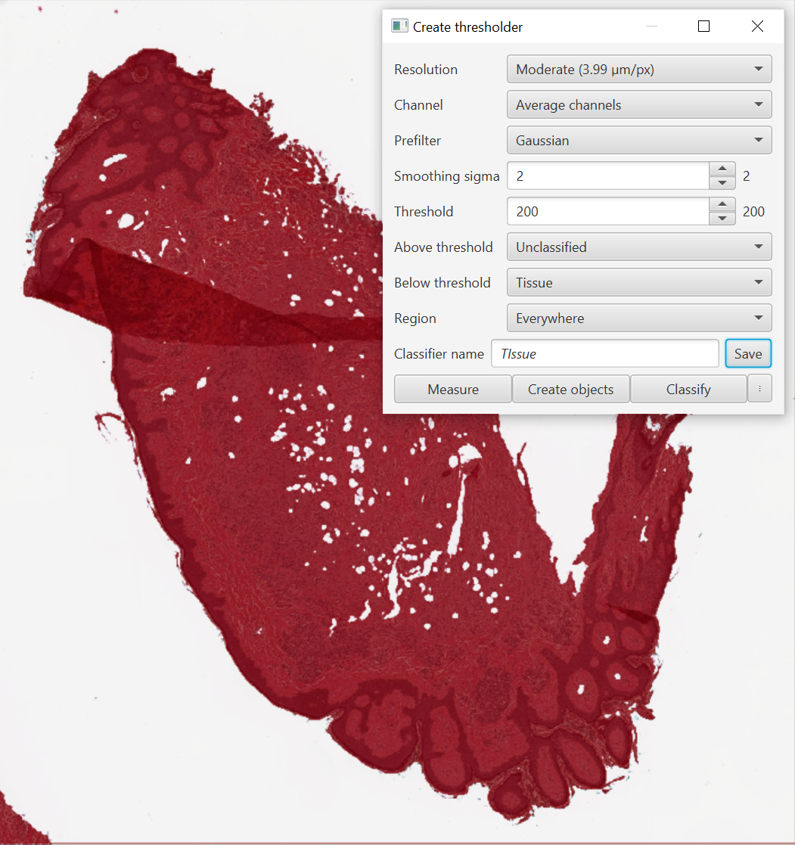Click the Classifier name text field
Screen dimensions: 795x845
[x=604, y=353]
